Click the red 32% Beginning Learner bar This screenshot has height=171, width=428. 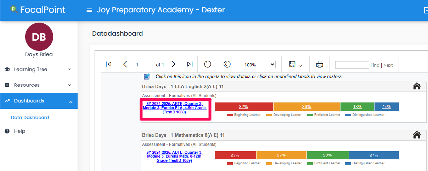click(x=243, y=107)
